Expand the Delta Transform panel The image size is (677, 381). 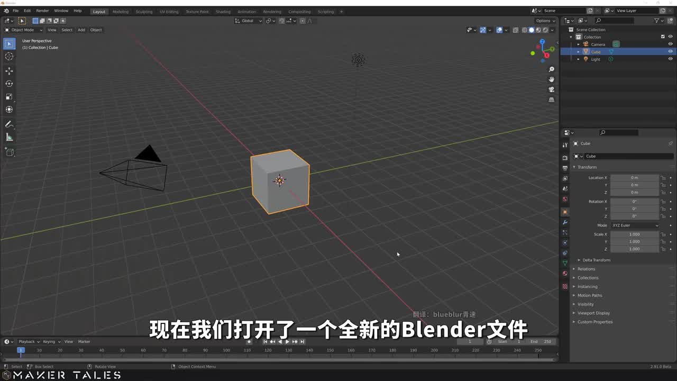[596, 260]
